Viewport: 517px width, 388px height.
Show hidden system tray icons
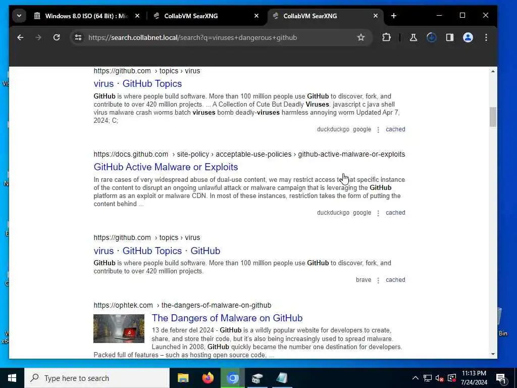[416, 378]
